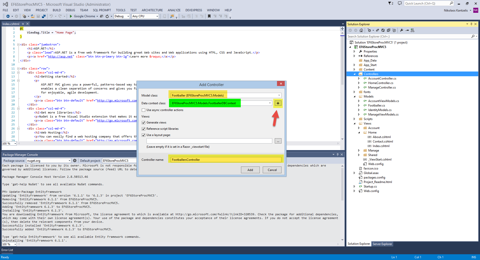Image resolution: width=480 pixels, height=260 pixels.
Task: Collapse the Controllers folder node
Action: [x=354, y=74]
